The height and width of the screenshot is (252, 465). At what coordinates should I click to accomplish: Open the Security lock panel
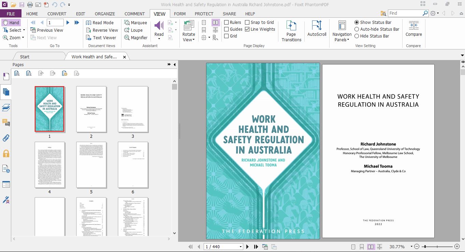[x=6, y=153]
